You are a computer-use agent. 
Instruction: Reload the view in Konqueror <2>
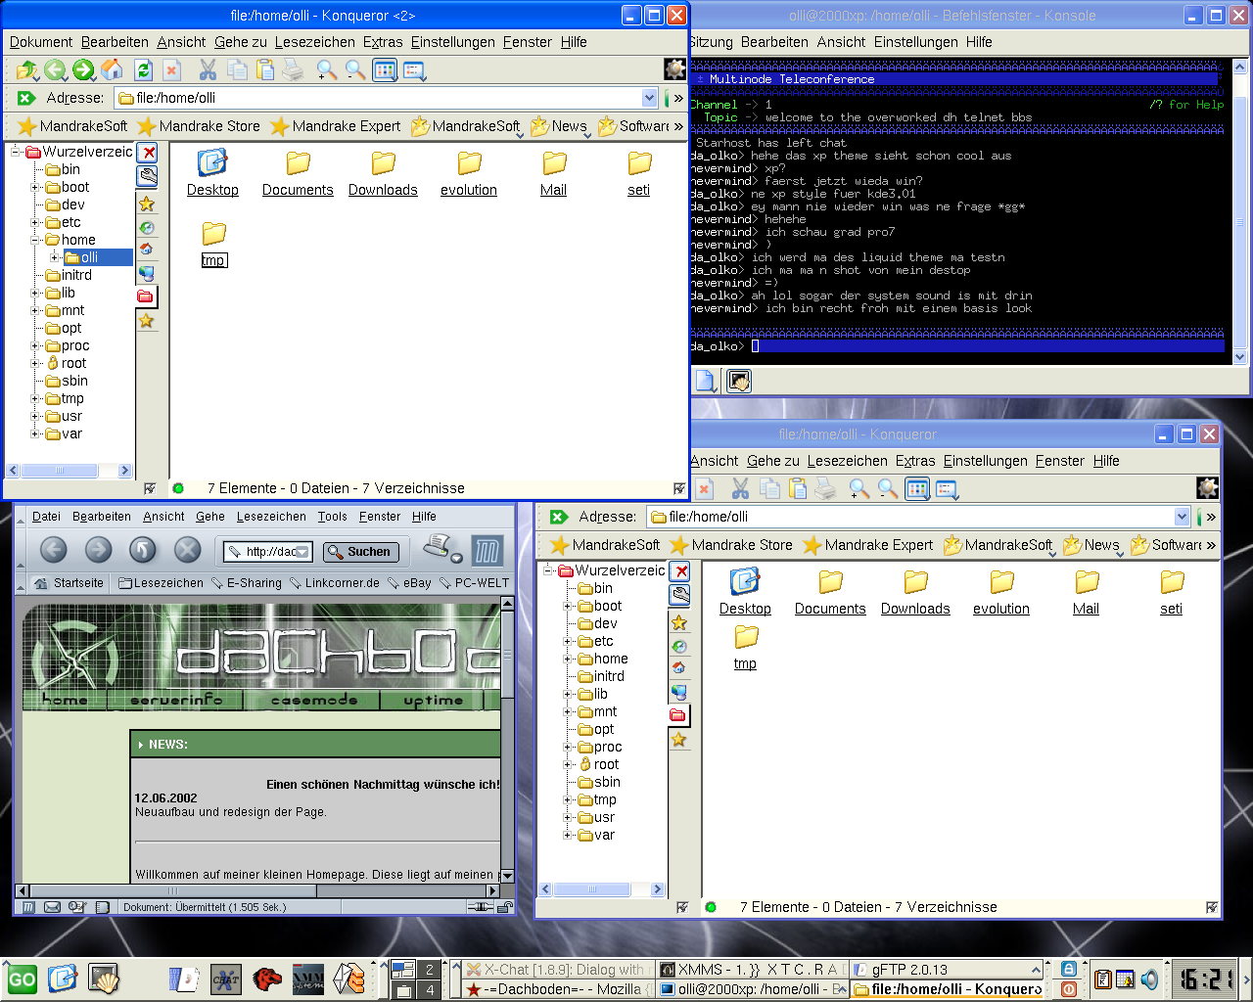(x=143, y=69)
